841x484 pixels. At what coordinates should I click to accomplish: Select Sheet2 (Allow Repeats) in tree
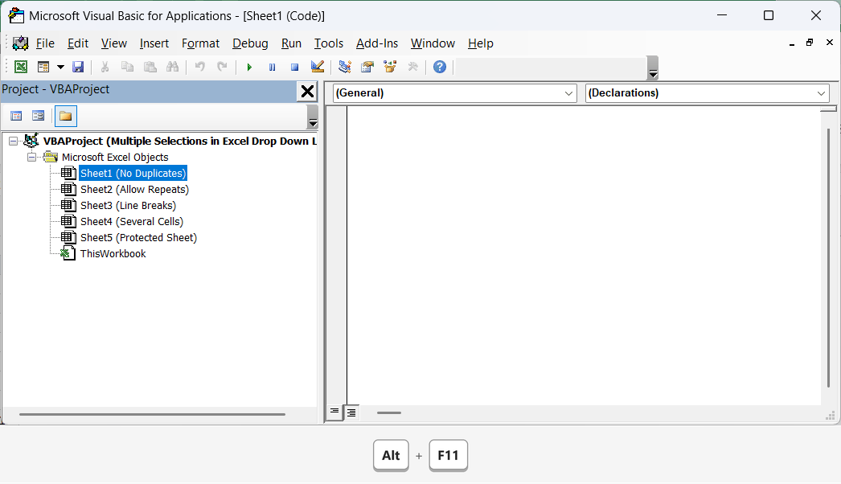click(x=134, y=190)
